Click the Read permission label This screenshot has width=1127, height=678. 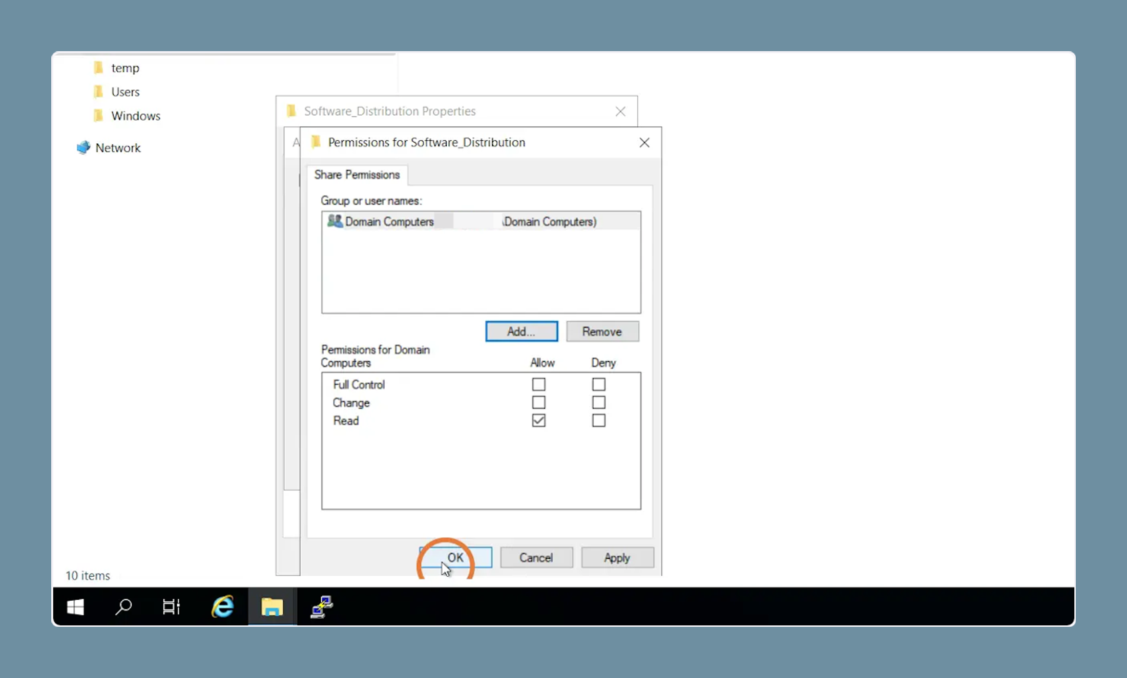(x=346, y=421)
